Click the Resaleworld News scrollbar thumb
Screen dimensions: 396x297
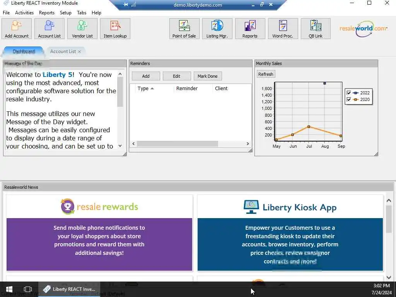[389, 219]
